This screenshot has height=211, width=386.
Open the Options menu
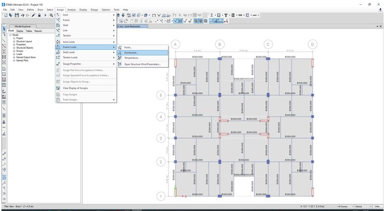click(106, 10)
